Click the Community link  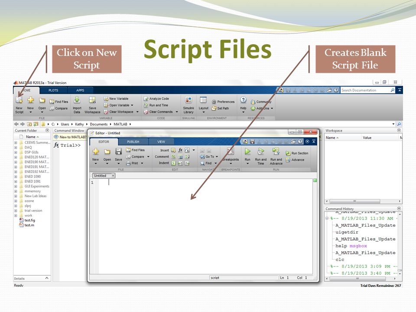(261, 101)
